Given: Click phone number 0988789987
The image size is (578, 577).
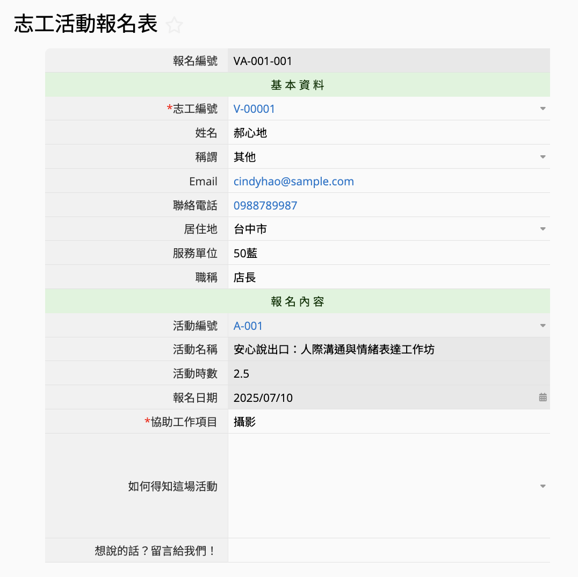Looking at the screenshot, I should point(265,206).
